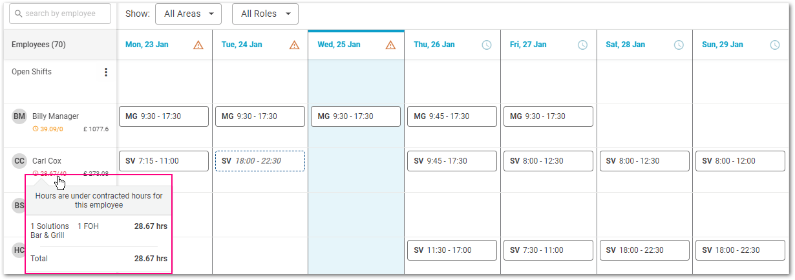The height and width of the screenshot is (280, 795).
Task: Click clock icon on Sat, 28 Jan
Action: [679, 45]
